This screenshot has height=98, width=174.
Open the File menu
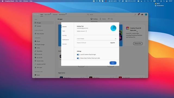(17, 1)
